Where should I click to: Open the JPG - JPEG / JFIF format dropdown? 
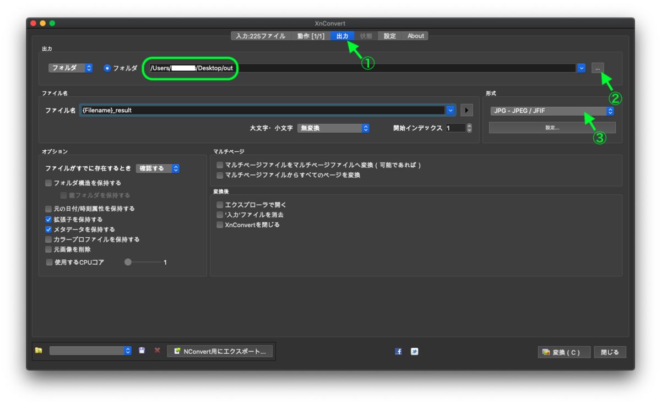[x=552, y=111]
